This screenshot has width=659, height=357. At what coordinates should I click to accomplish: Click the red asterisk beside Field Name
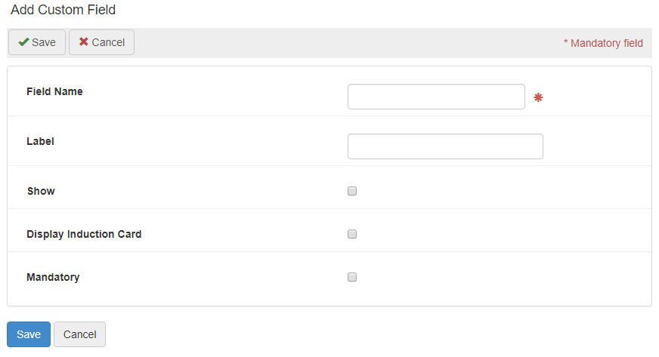(x=538, y=97)
